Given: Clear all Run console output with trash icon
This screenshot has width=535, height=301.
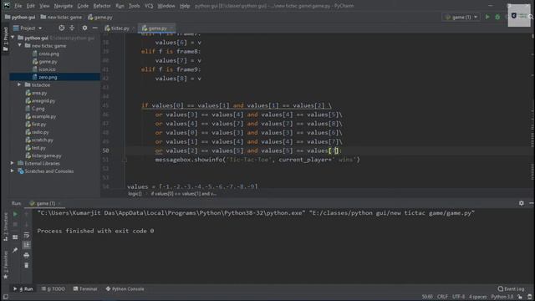Looking at the screenshot, I should pyautogui.click(x=27, y=265).
